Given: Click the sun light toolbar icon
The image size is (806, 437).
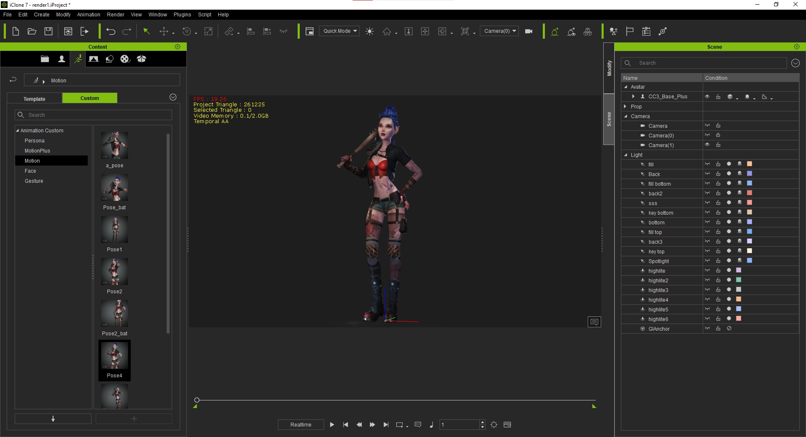Looking at the screenshot, I should 369,31.
